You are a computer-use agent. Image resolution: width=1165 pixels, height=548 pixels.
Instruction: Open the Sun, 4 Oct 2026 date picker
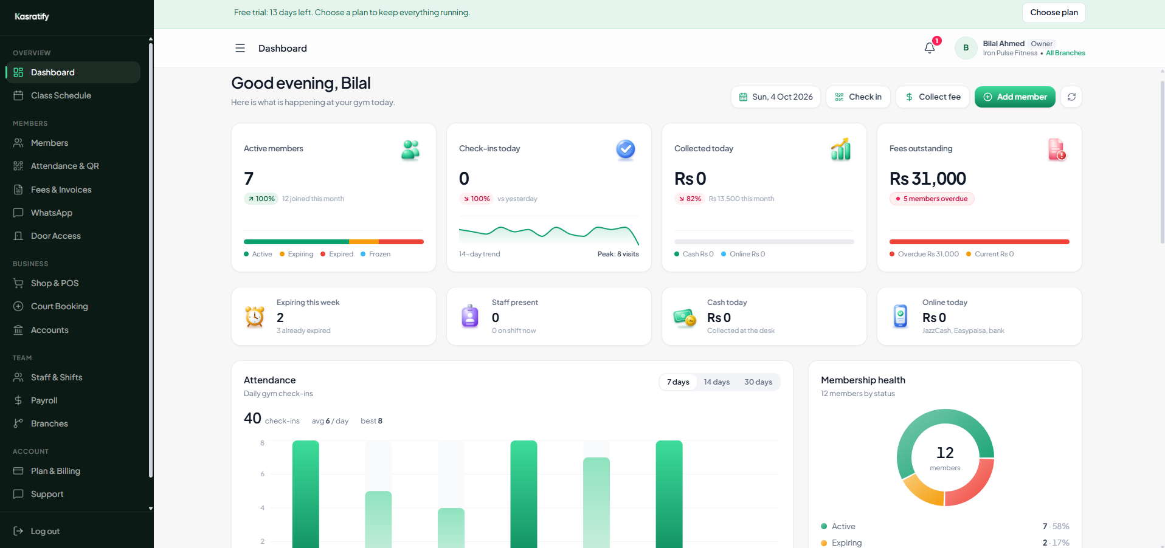click(776, 97)
